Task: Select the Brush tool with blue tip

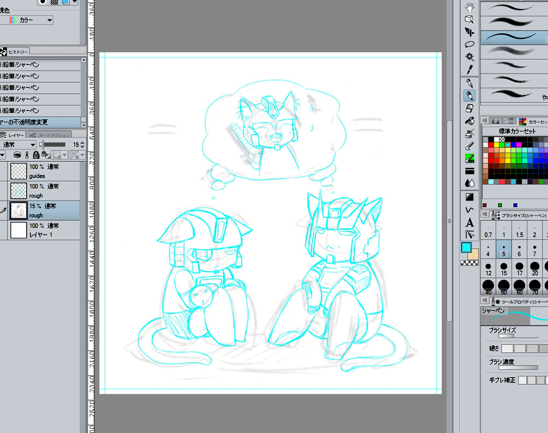Action: tap(469, 146)
